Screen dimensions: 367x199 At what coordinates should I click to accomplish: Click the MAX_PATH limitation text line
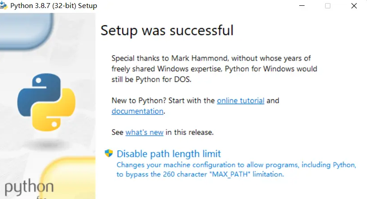click(200, 174)
